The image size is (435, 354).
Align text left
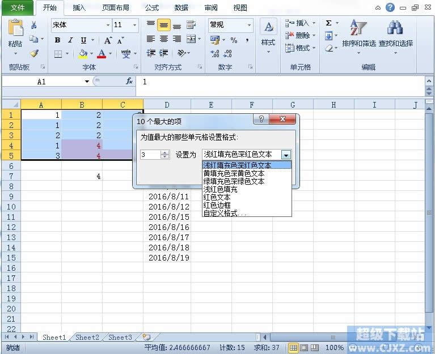151,39
